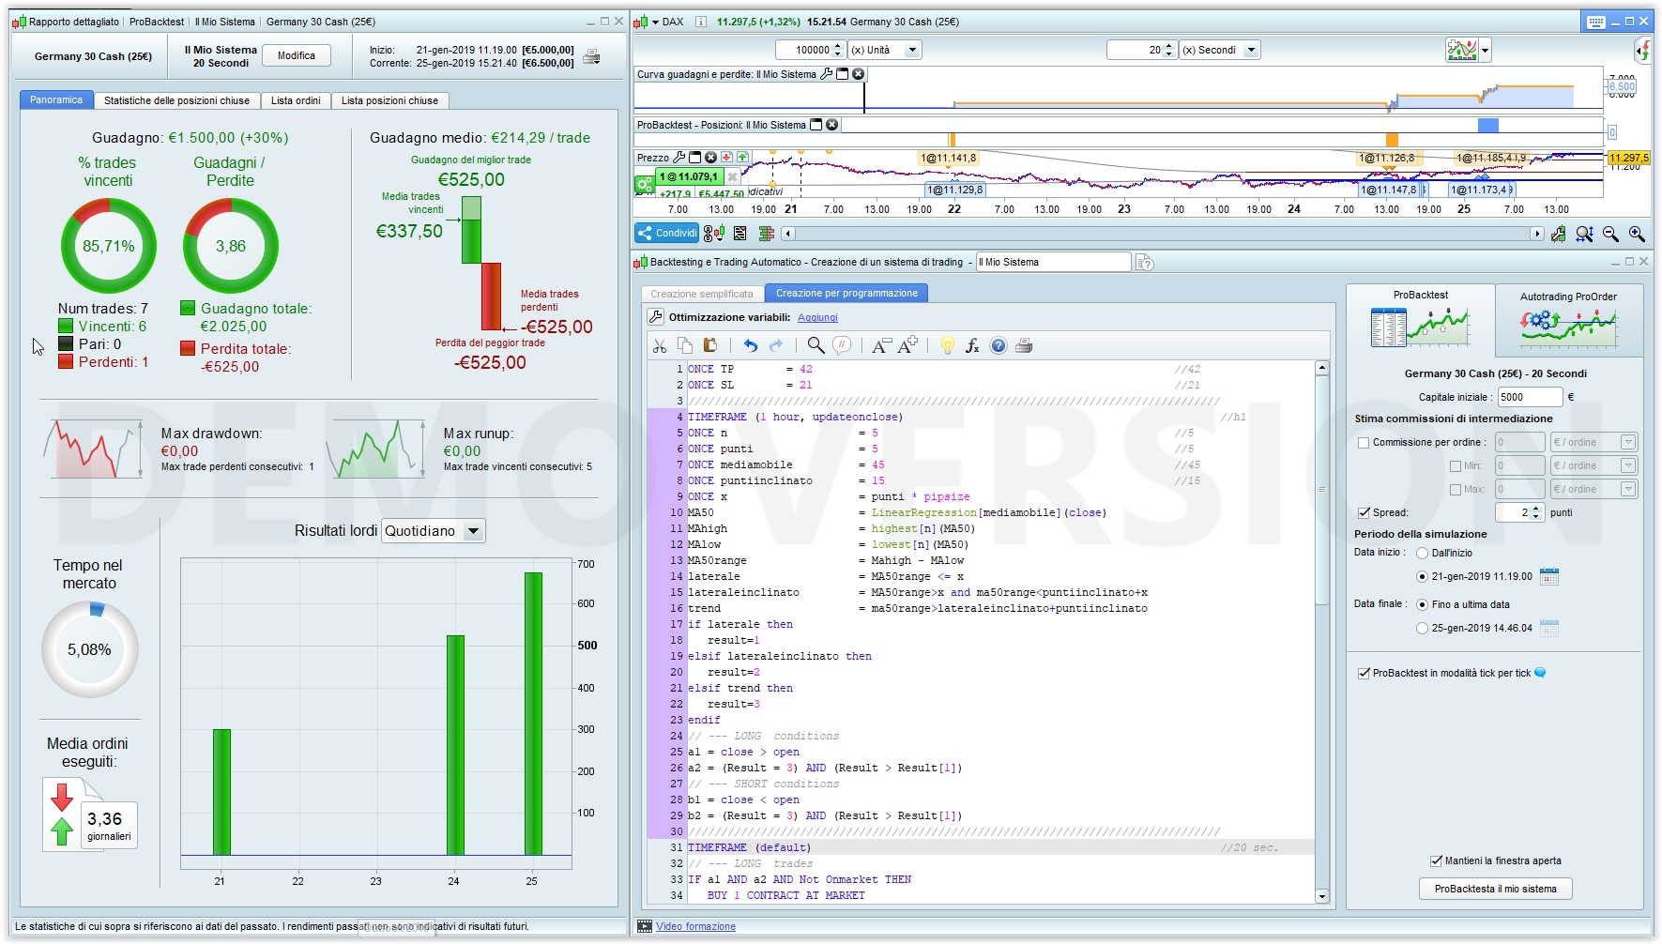This screenshot has height=944, width=1662.
Task: Open the Risultati lordi Quotidiano dropdown
Action: coord(473,531)
